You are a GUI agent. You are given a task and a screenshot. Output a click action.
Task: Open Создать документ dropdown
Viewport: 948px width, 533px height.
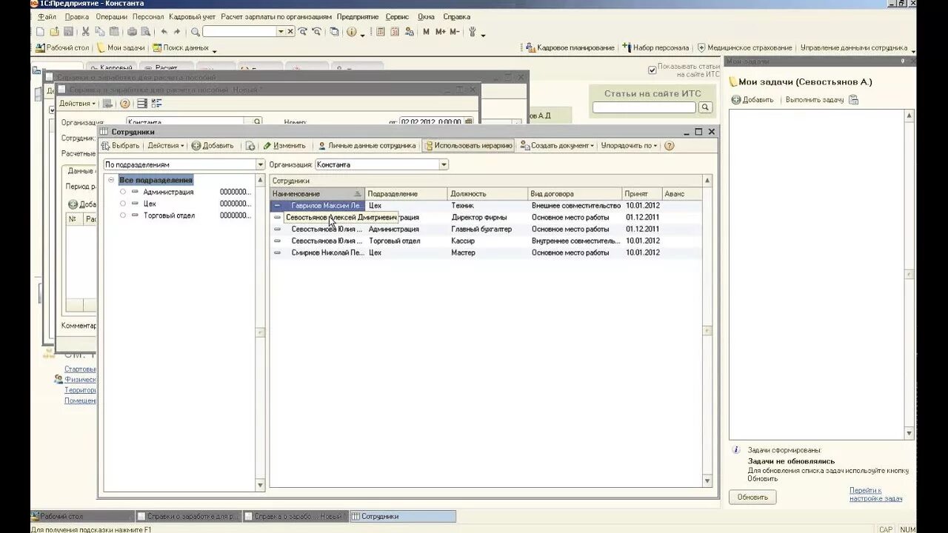click(x=557, y=146)
